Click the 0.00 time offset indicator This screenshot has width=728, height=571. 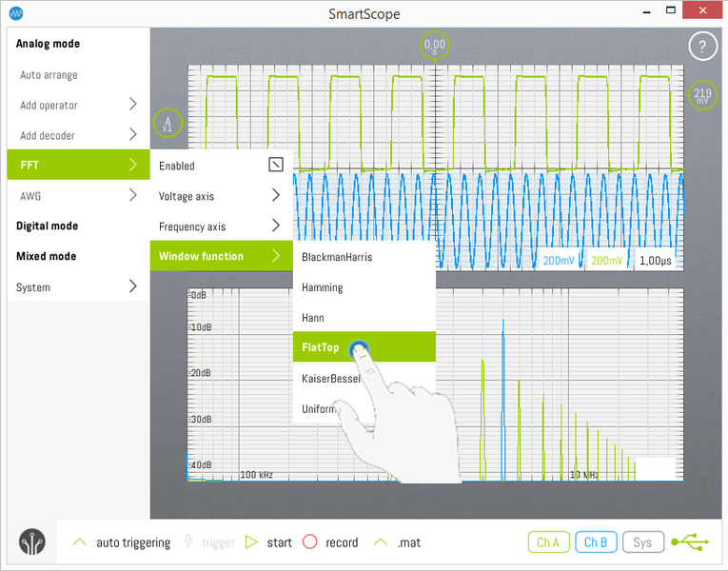click(434, 45)
